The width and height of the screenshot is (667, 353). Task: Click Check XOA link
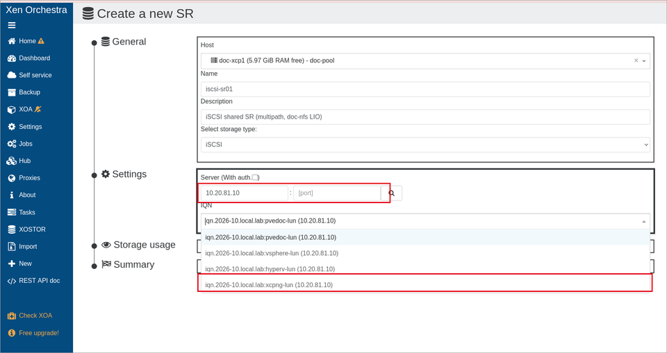click(35, 316)
